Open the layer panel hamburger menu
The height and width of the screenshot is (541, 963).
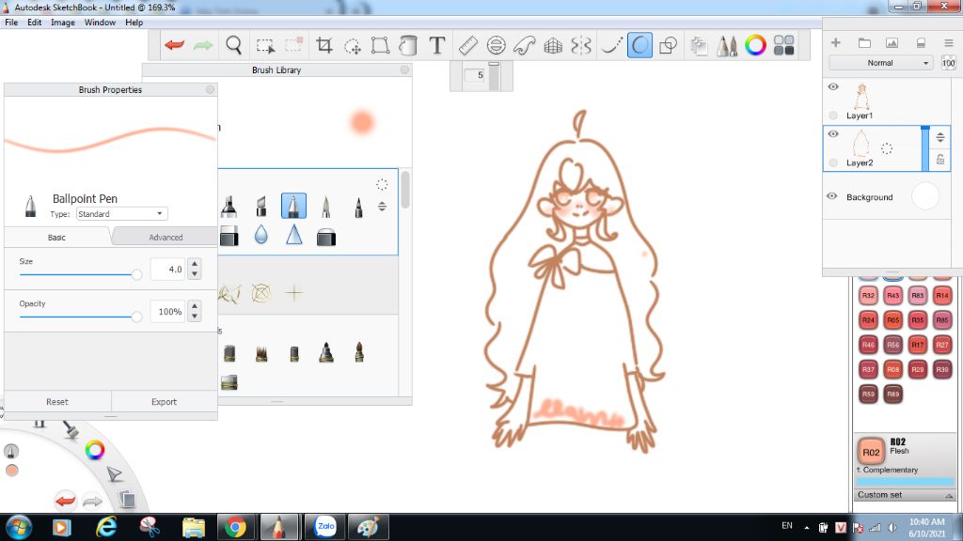click(948, 43)
